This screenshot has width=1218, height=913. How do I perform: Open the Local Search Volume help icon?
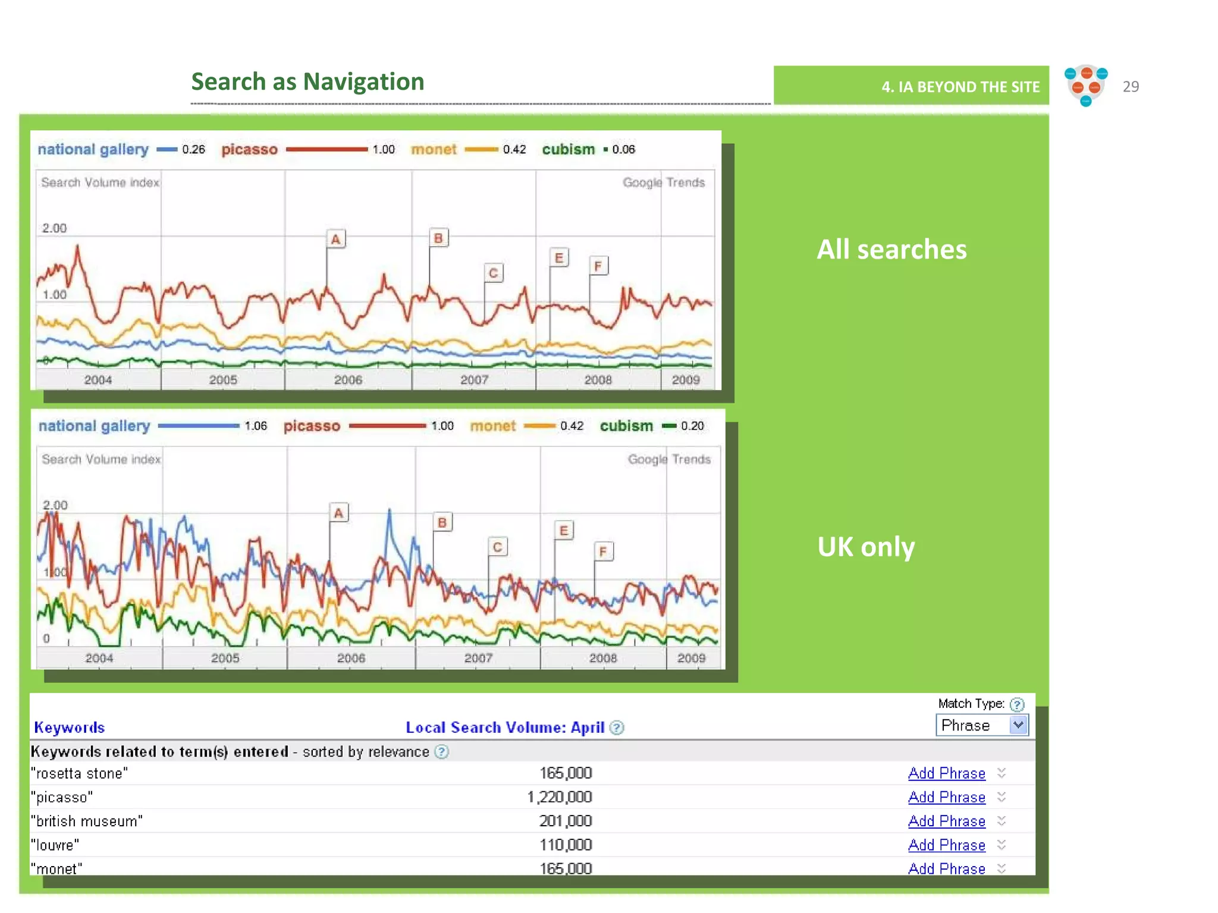point(617,728)
